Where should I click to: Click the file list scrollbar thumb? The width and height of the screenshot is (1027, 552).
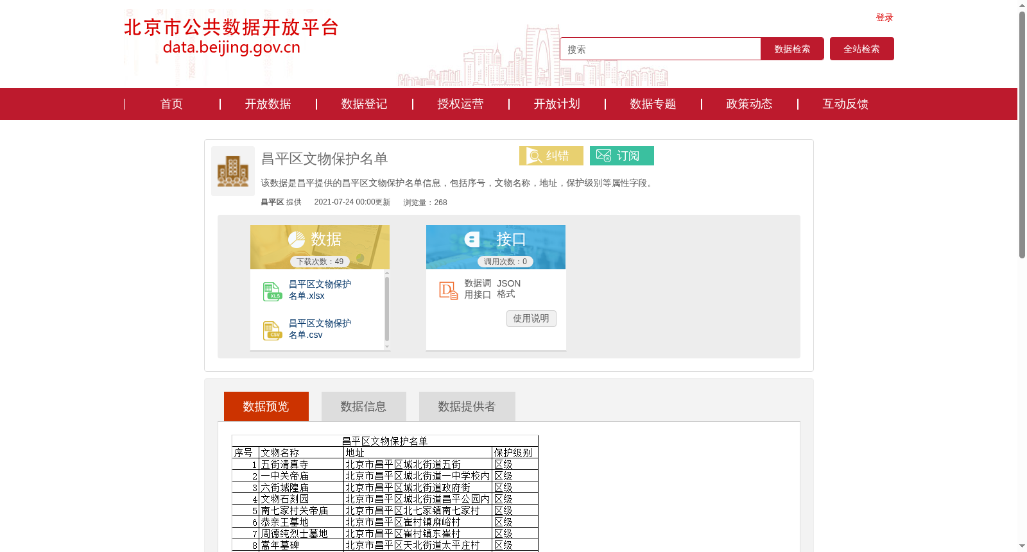(x=387, y=309)
